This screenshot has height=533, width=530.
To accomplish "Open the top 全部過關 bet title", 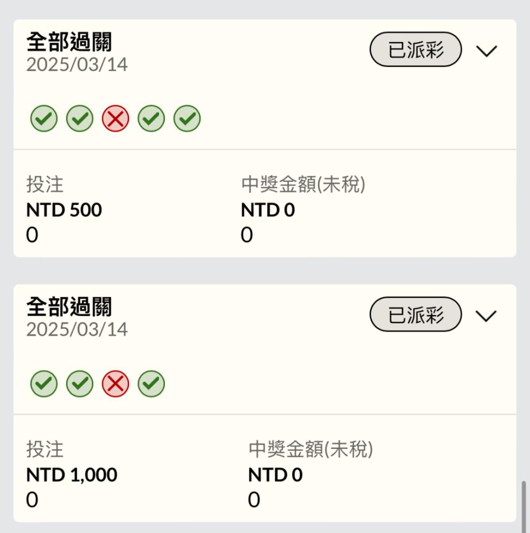I will (x=69, y=42).
